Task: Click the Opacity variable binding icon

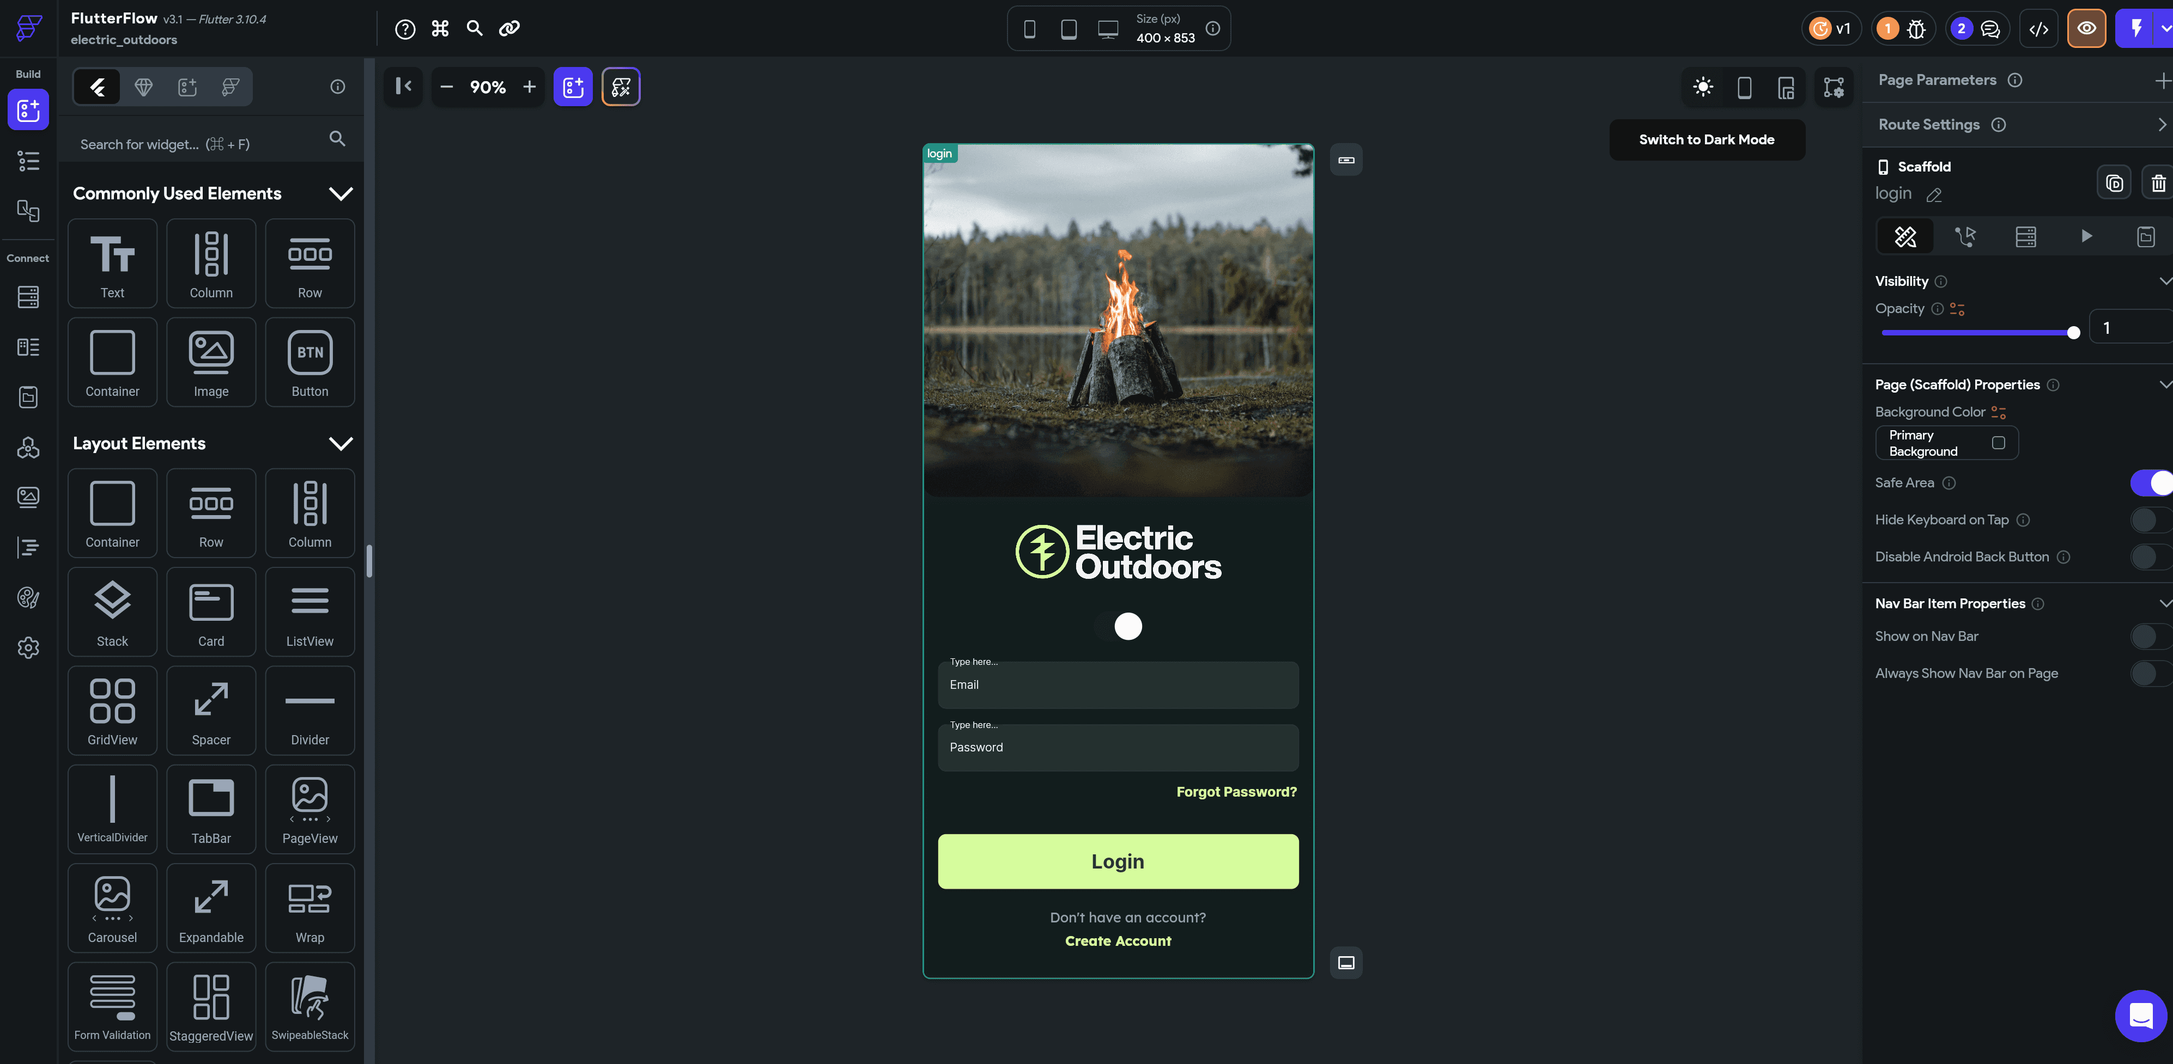Action: (1957, 309)
